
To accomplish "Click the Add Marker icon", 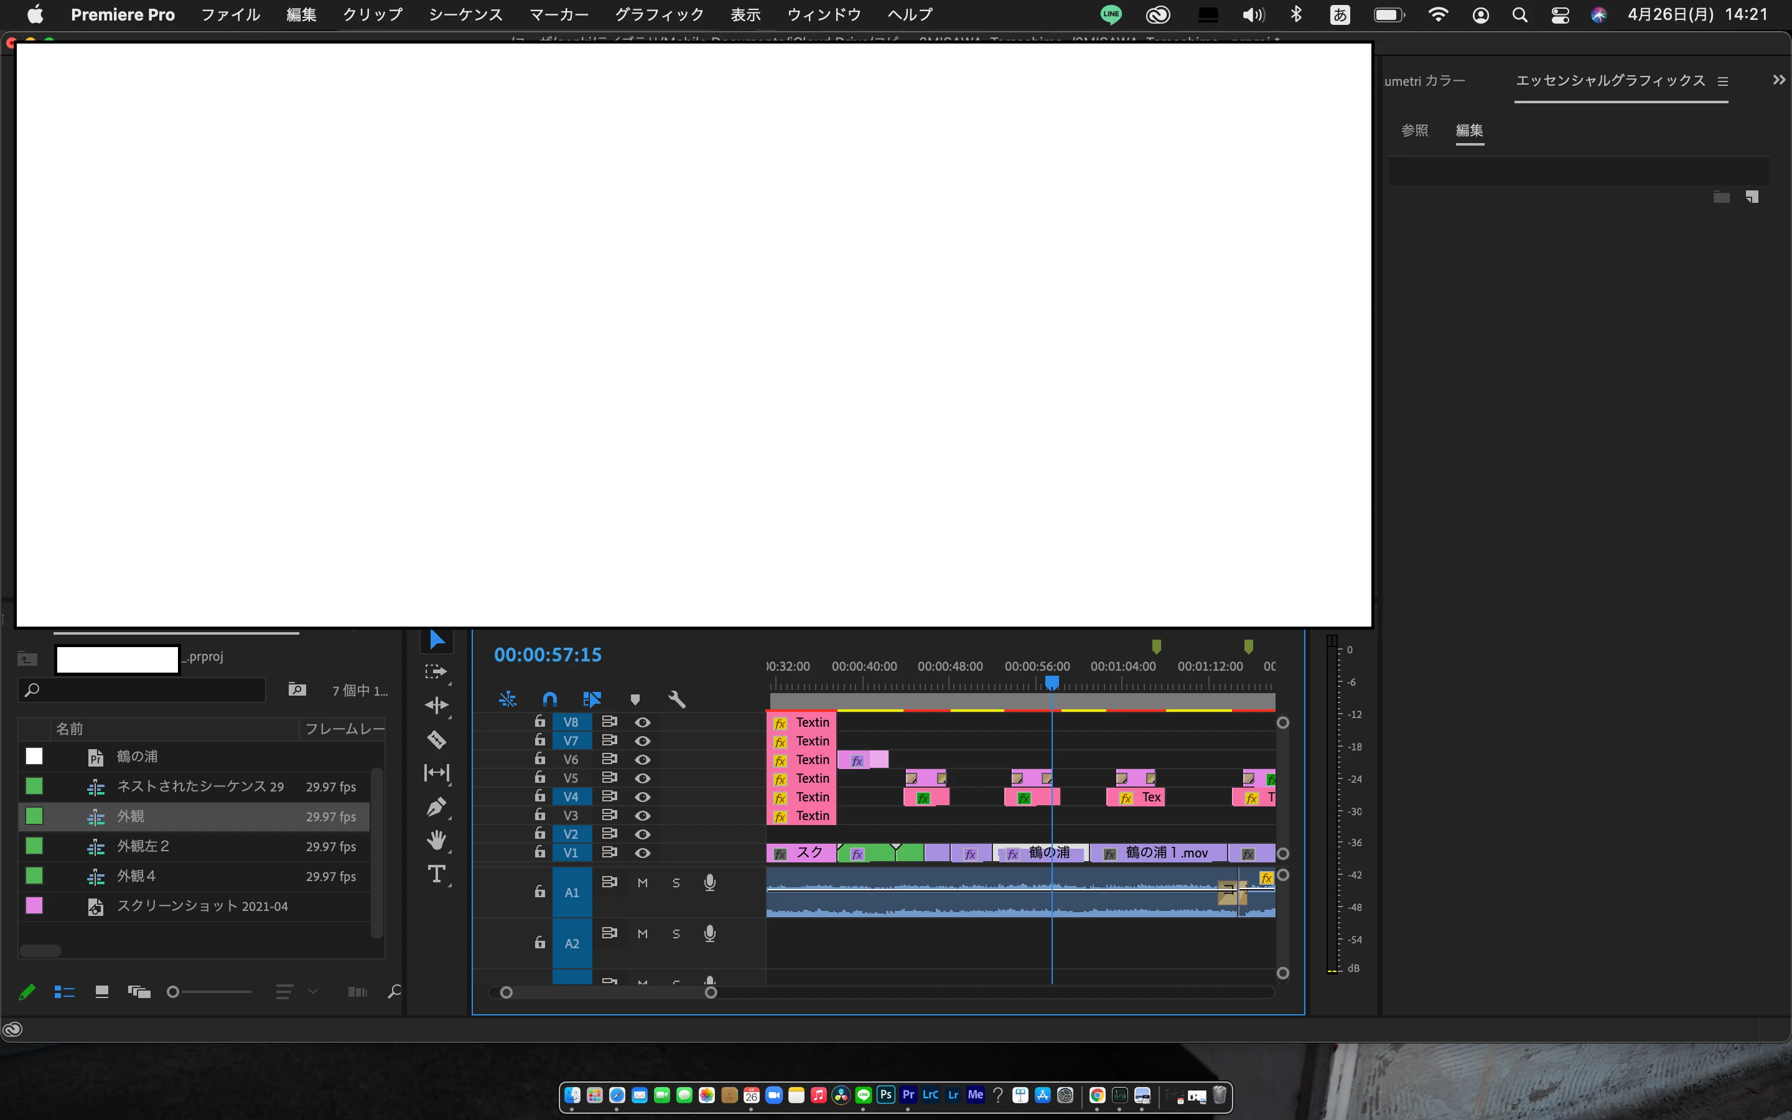I will click(635, 699).
